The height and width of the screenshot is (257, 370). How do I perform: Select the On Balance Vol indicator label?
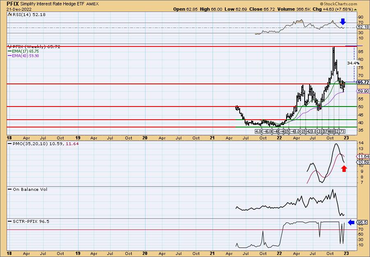pos(30,189)
